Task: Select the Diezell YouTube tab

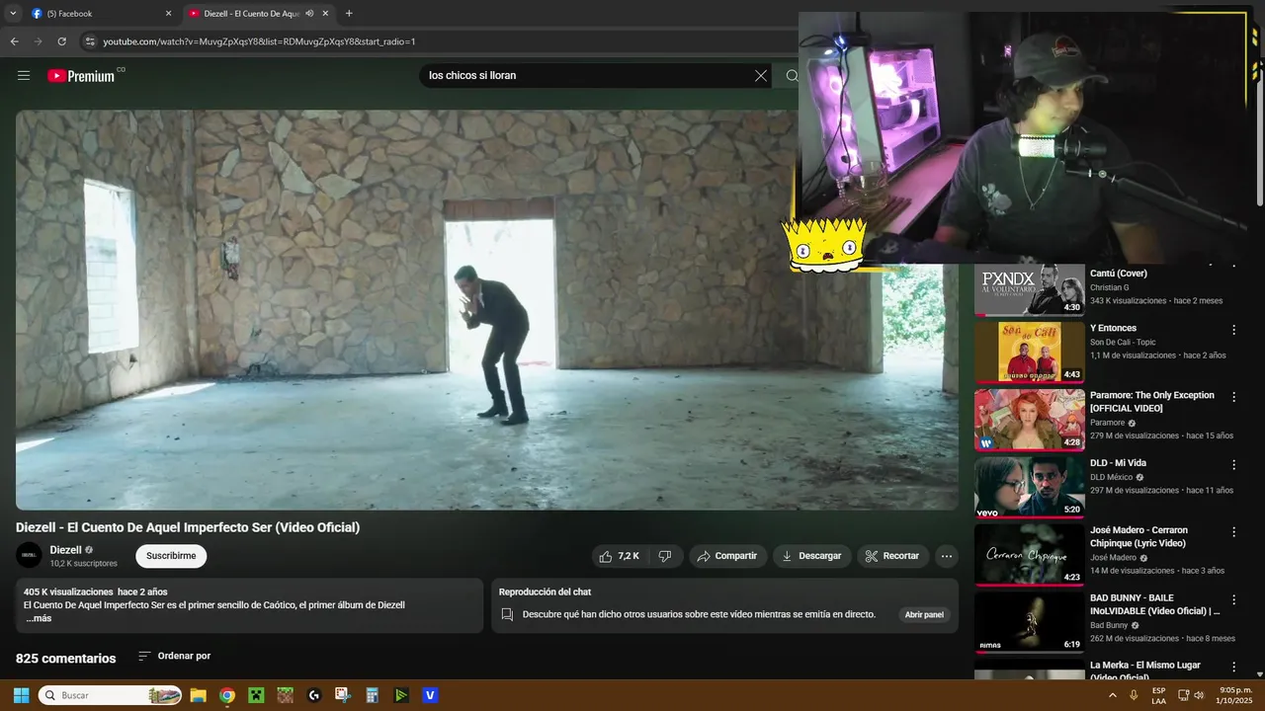Action: (259, 14)
